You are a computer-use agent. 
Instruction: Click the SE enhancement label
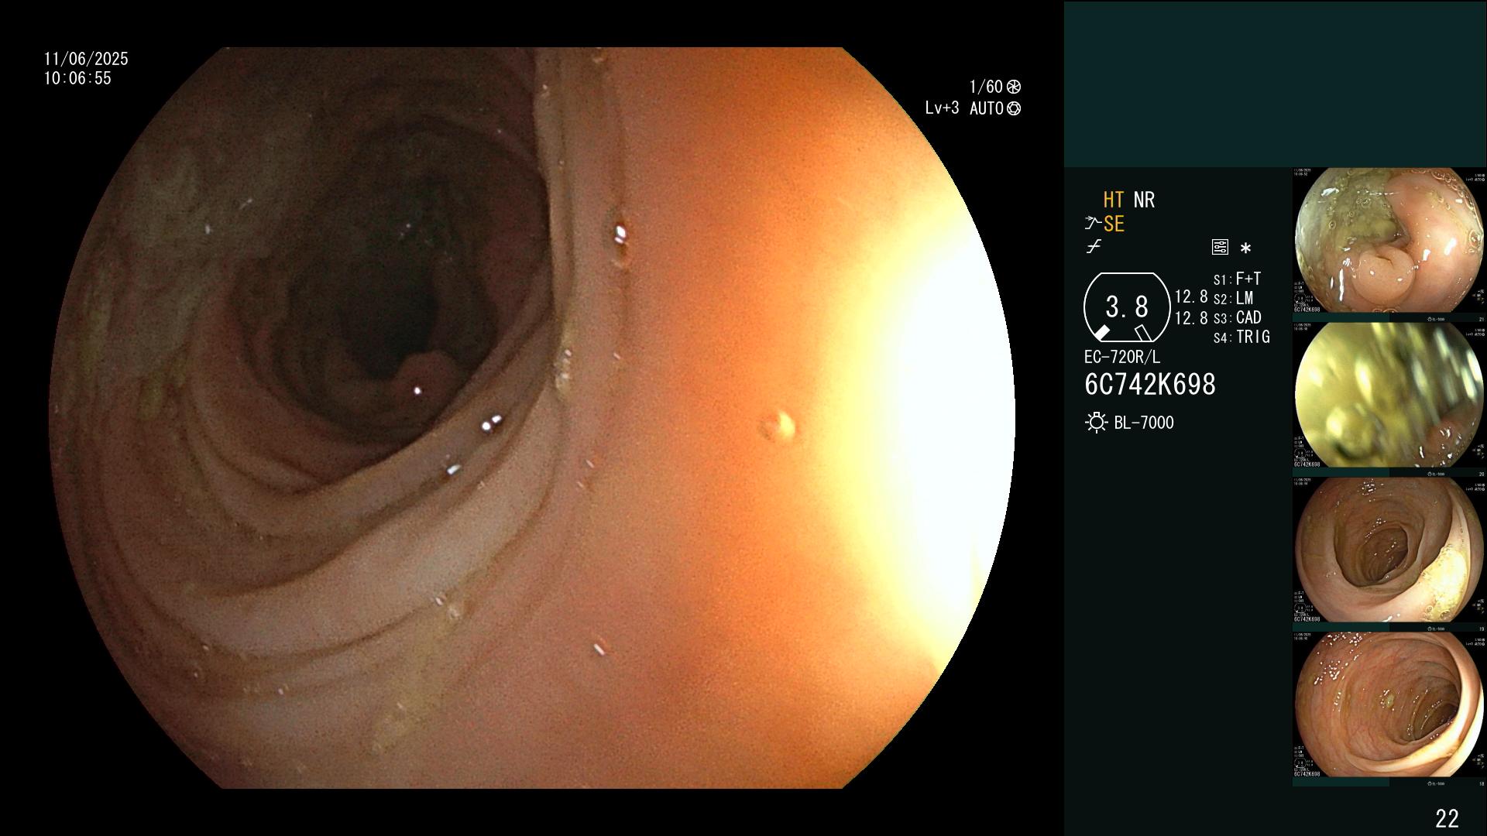point(1114,224)
